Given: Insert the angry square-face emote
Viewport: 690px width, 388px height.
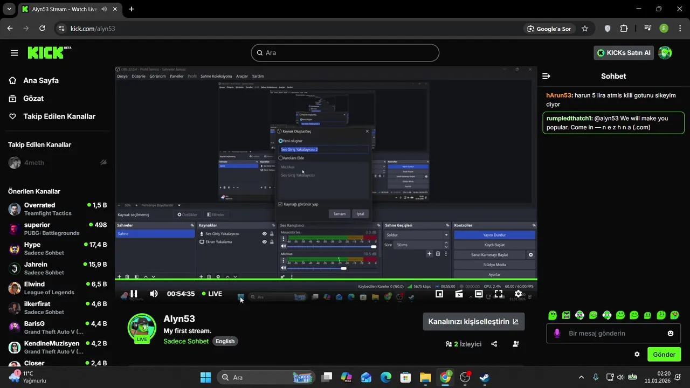Looking at the screenshot, I should click(566, 315).
